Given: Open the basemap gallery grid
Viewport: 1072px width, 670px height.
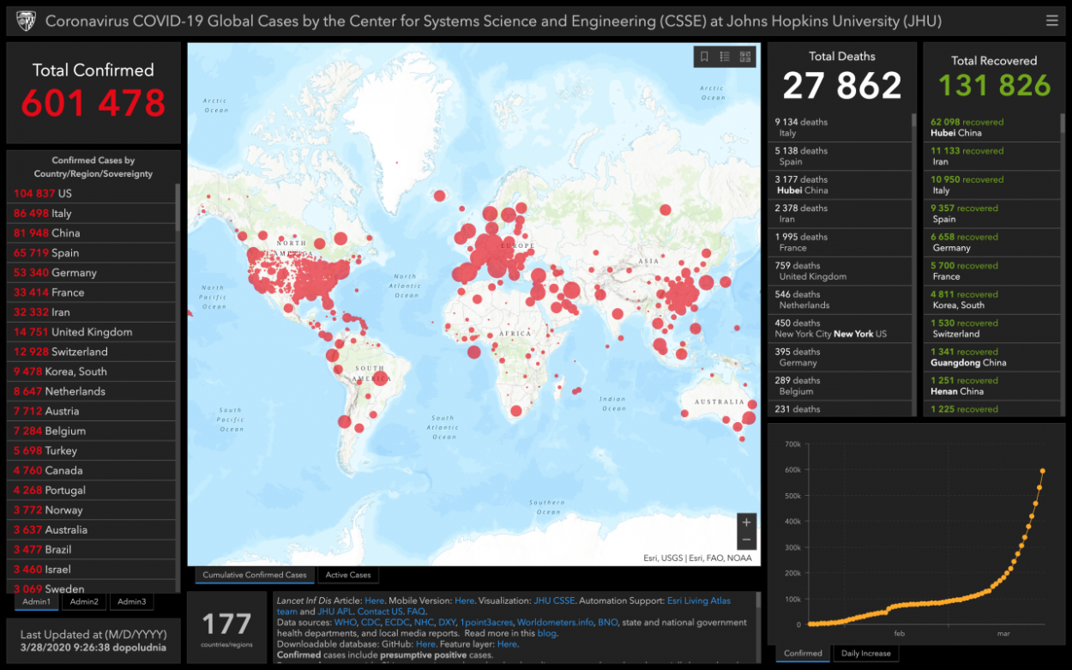Looking at the screenshot, I should click(x=745, y=57).
